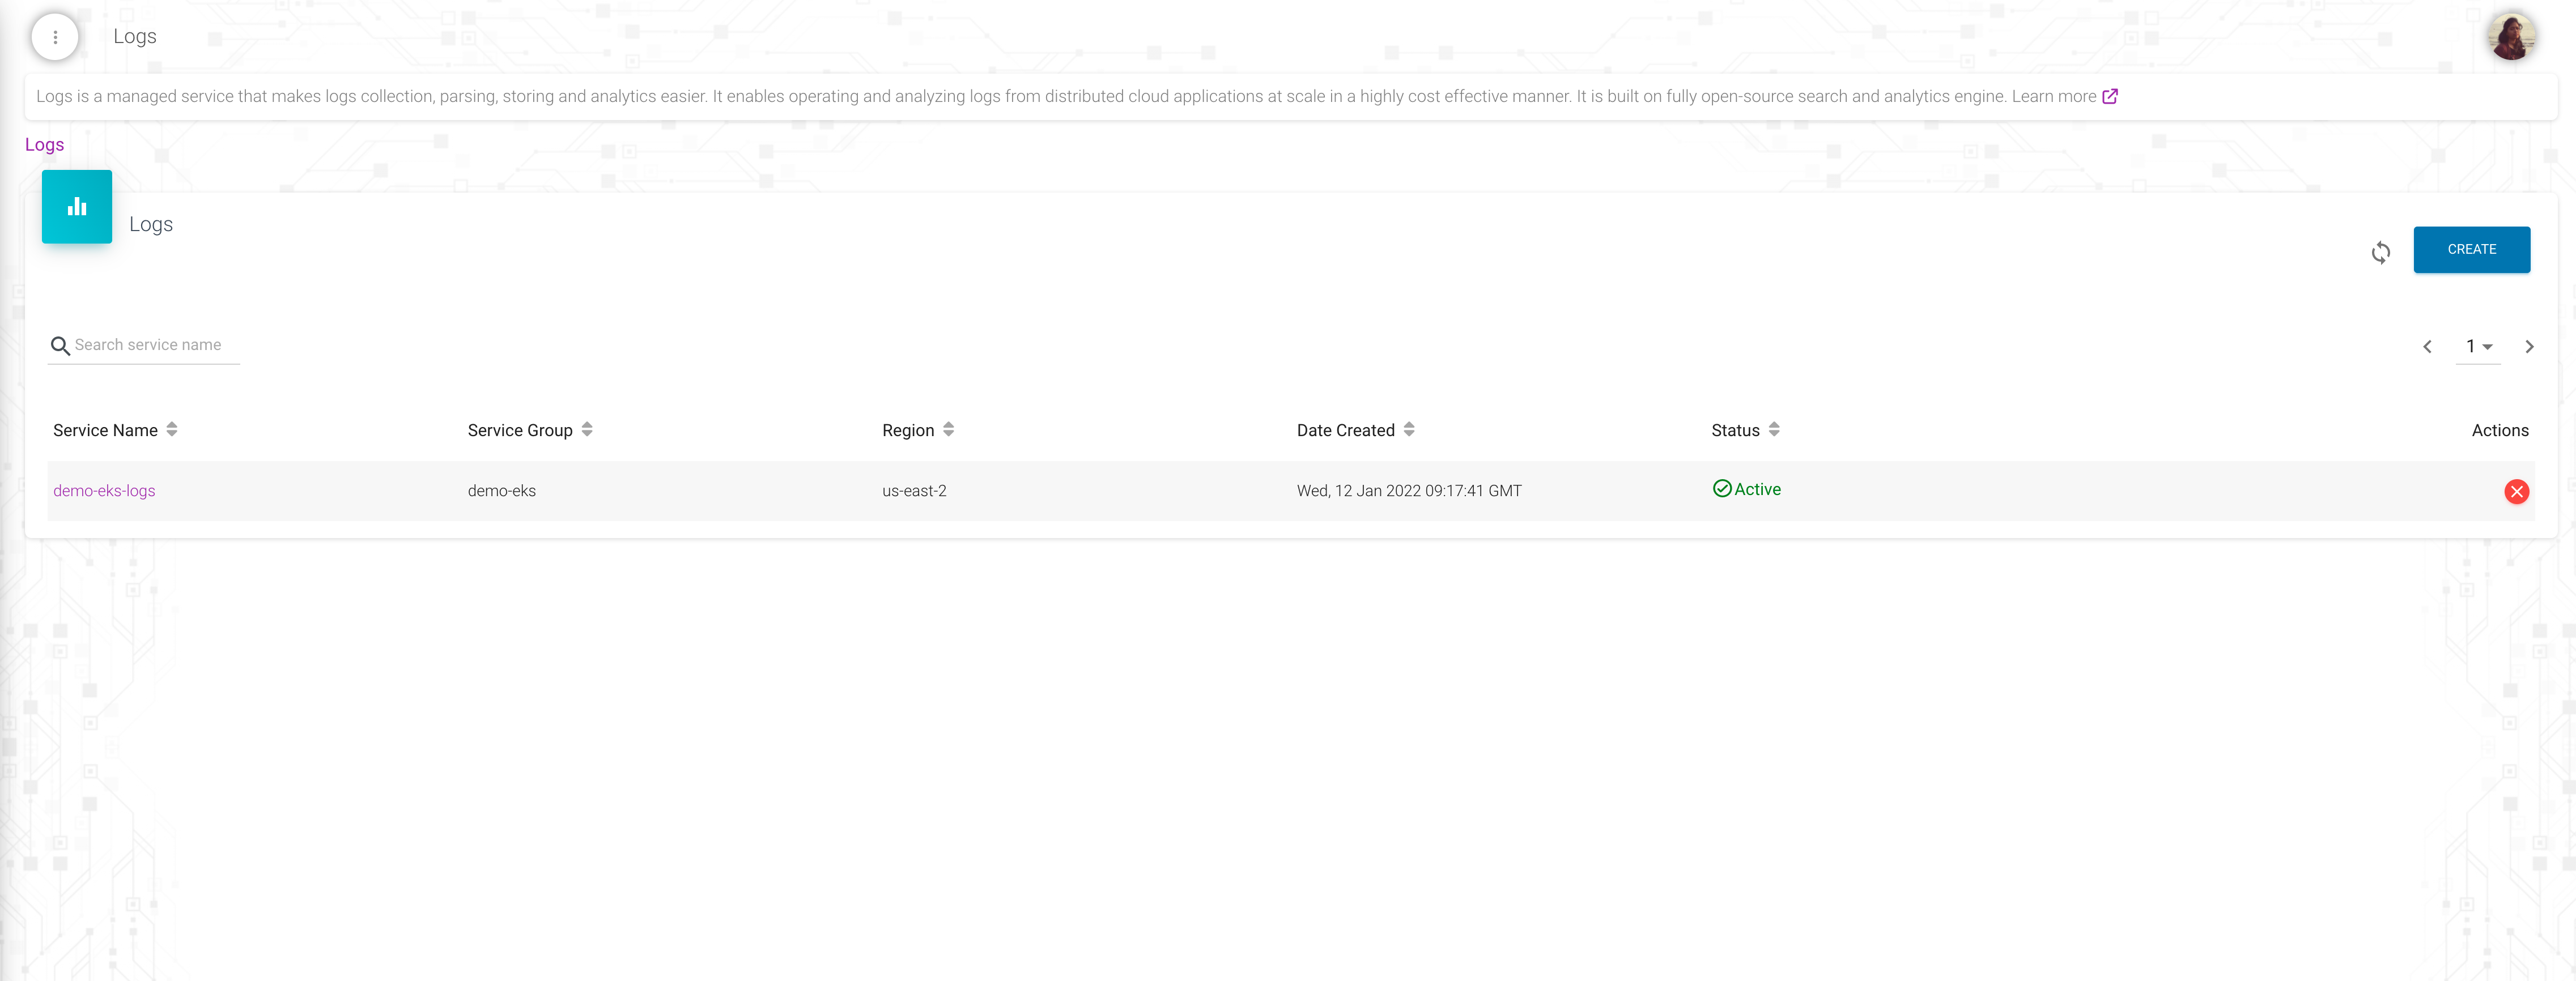Image resolution: width=2576 pixels, height=981 pixels.
Task: Refresh the logs services list
Action: pyautogui.click(x=2380, y=252)
